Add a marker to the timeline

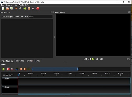point(17,69)
